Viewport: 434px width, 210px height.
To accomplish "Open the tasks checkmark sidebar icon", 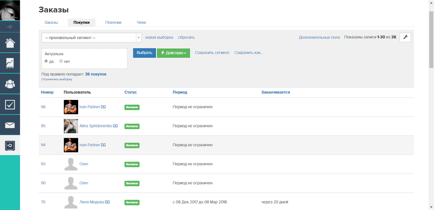I will [x=10, y=104].
